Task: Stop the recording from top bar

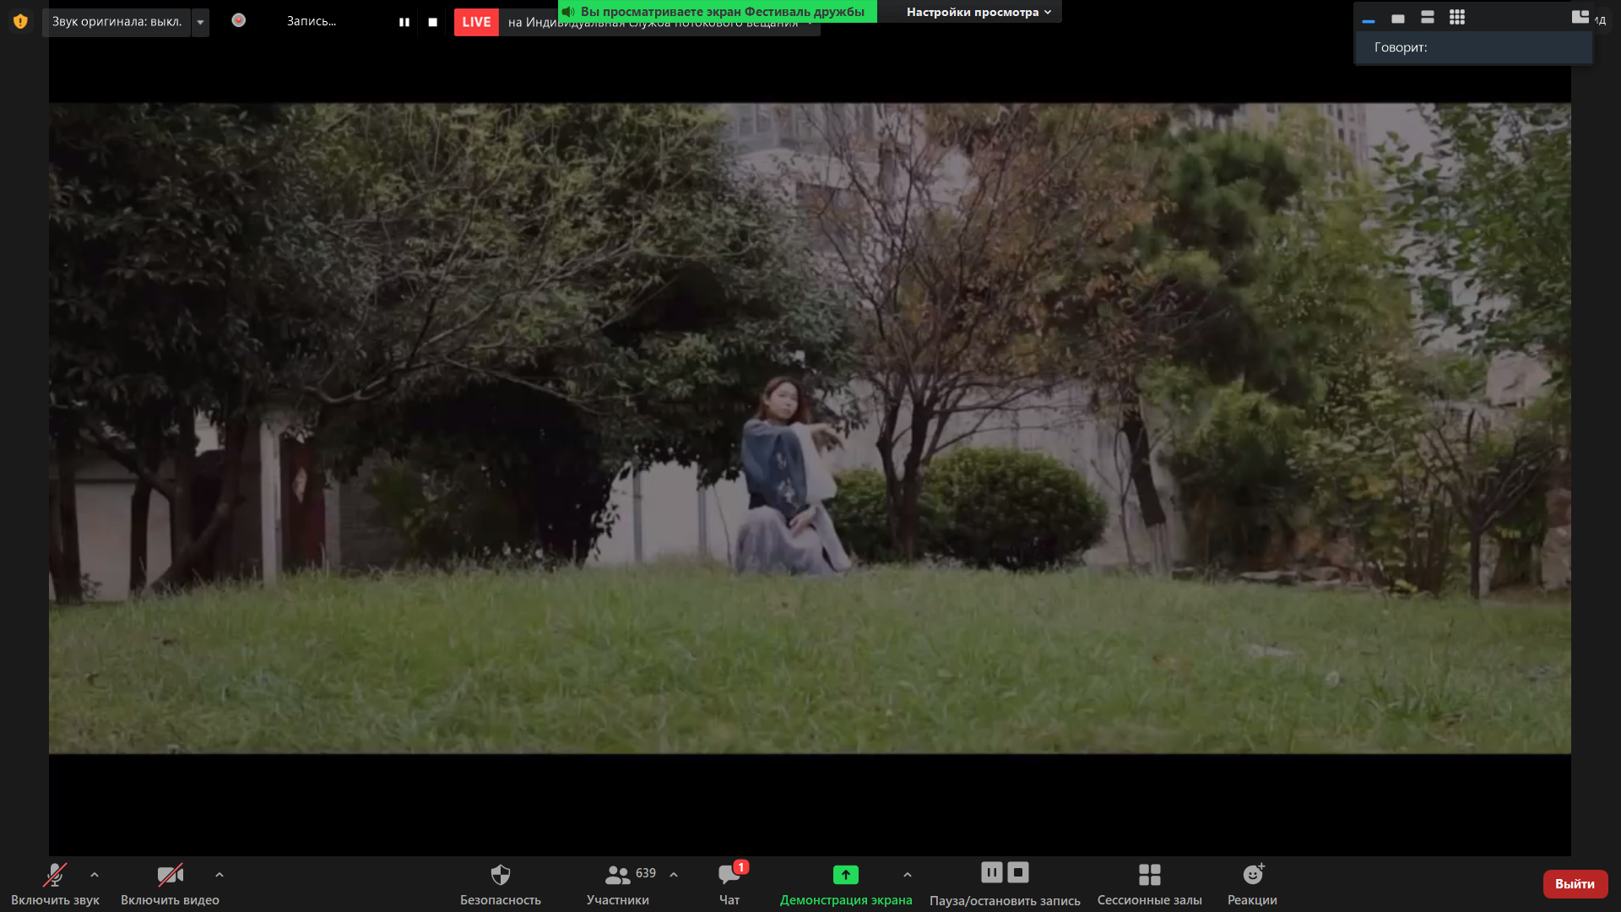Action: pyautogui.click(x=433, y=23)
